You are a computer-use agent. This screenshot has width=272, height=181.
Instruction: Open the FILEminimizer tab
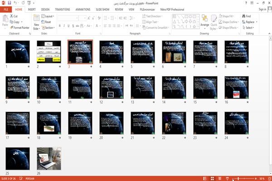tap(147, 10)
